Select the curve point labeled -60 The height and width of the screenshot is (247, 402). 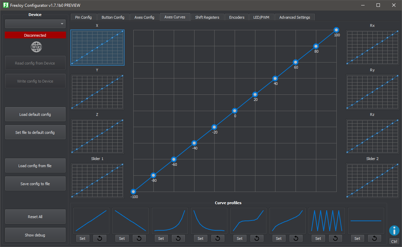coord(174,159)
